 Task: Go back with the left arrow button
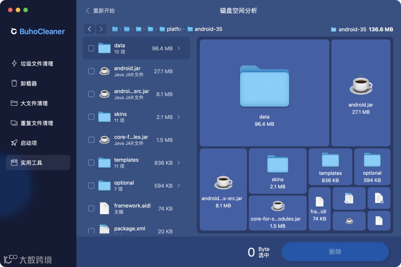tap(89, 29)
